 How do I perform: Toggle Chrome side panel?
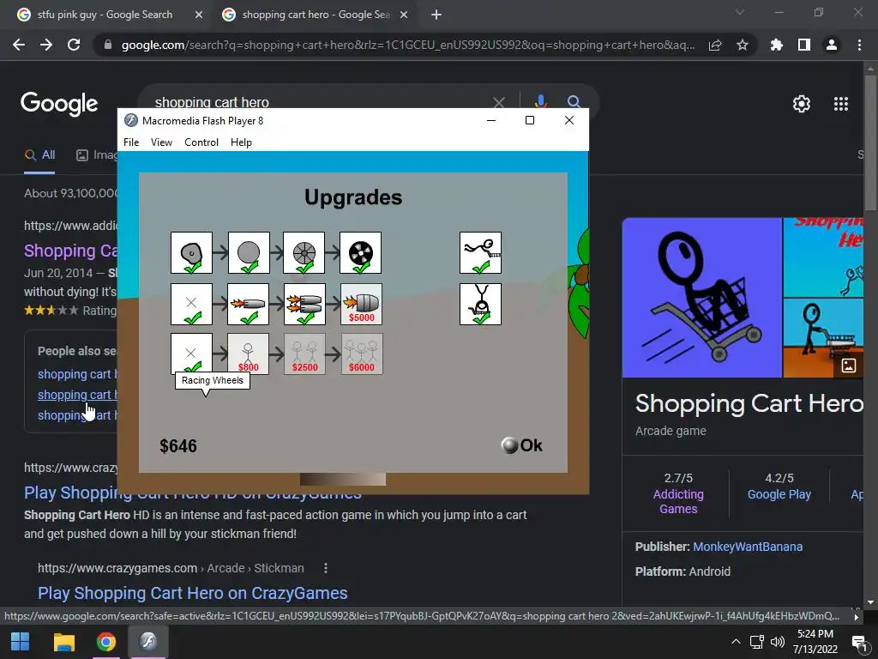pos(804,45)
